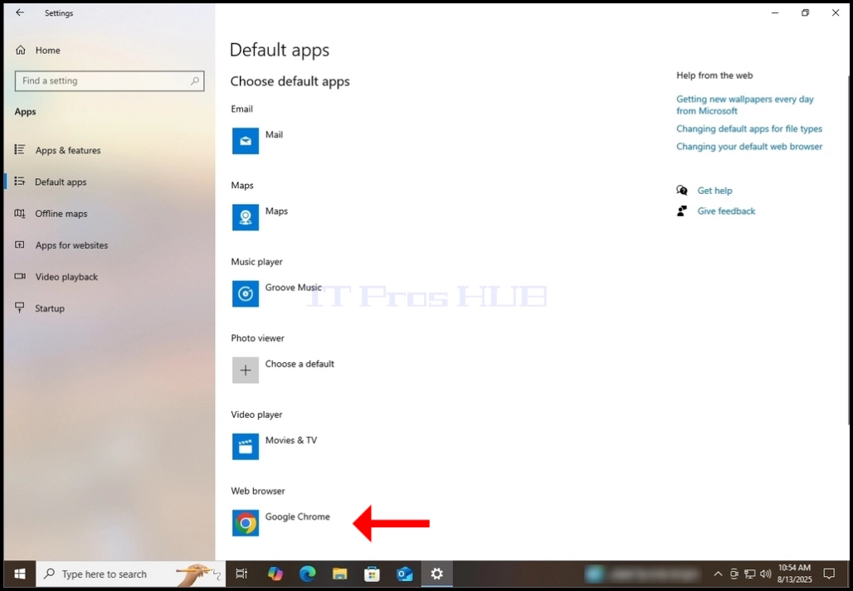Open File Explorer from taskbar
Screen dimensions: 853x591
[340, 574]
